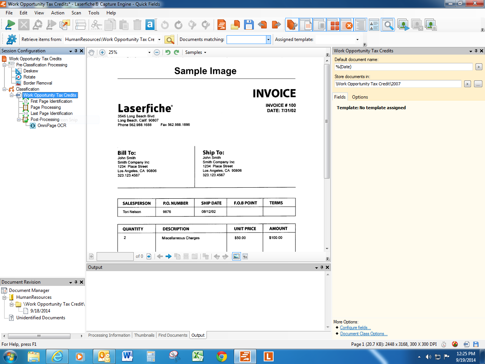Image resolution: width=485 pixels, height=364 pixels.
Task: Toggle image view mode in the viewer toolbar
Action: [x=236, y=257]
